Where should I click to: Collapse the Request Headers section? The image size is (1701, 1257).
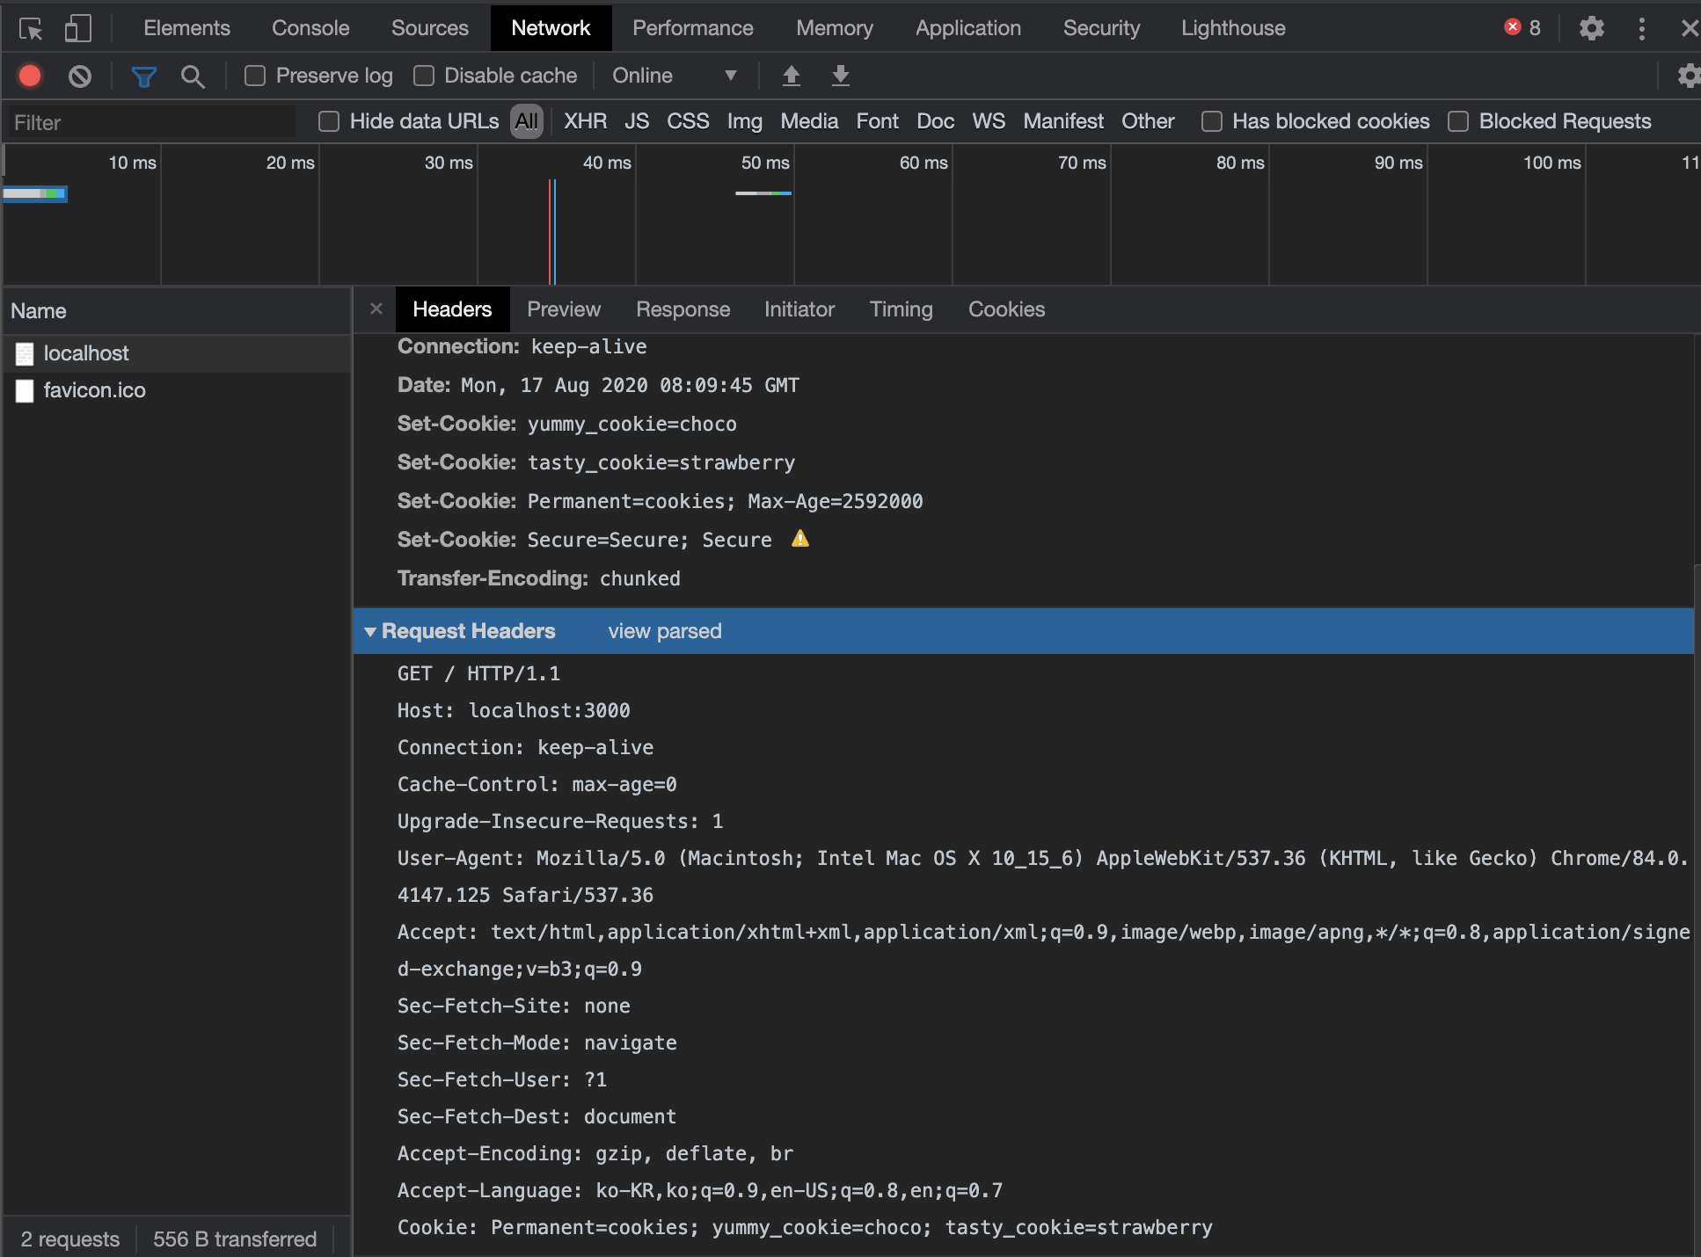370,632
